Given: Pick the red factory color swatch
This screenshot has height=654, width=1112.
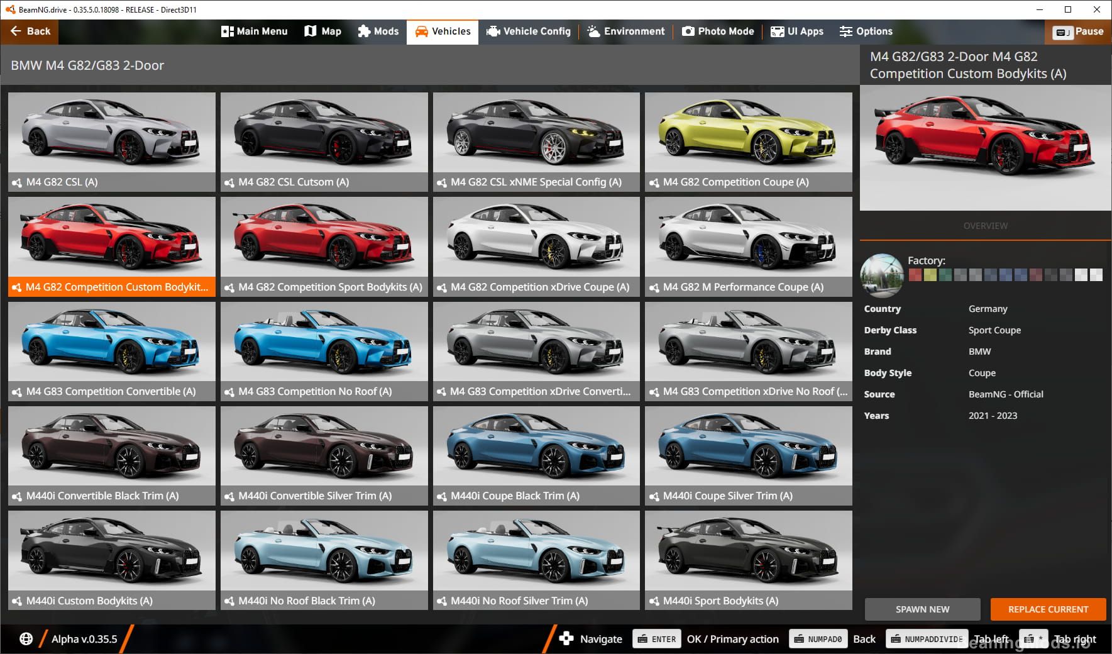Looking at the screenshot, I should [x=915, y=275].
